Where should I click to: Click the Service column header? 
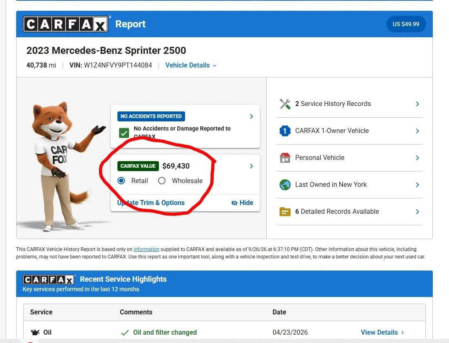coord(41,312)
